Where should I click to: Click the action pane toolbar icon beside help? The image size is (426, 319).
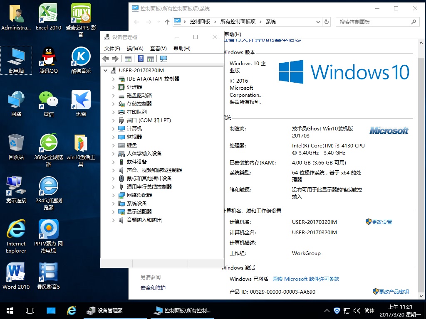coord(151,59)
